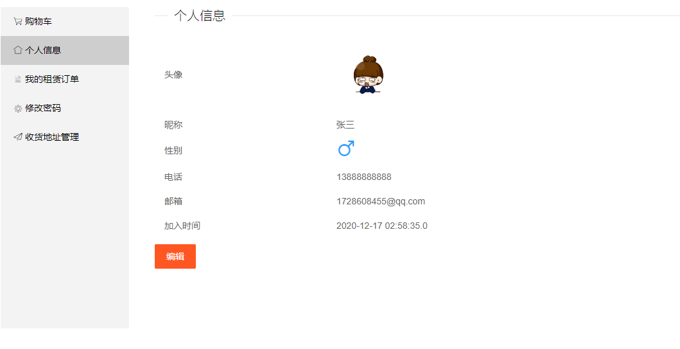Click the 邮箱 label
Image resolution: width=680 pixels, height=349 pixels.
(173, 201)
